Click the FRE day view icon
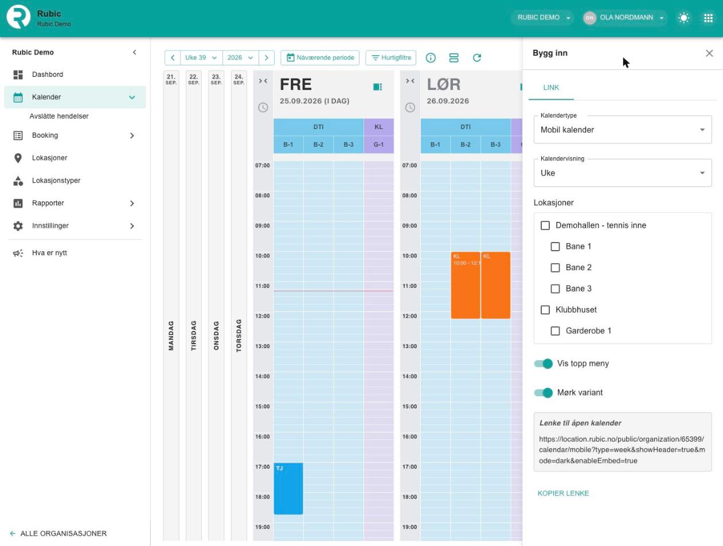Viewport: 723px width, 546px height. (377, 87)
